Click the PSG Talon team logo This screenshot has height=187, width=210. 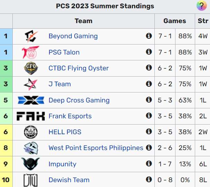point(31,52)
